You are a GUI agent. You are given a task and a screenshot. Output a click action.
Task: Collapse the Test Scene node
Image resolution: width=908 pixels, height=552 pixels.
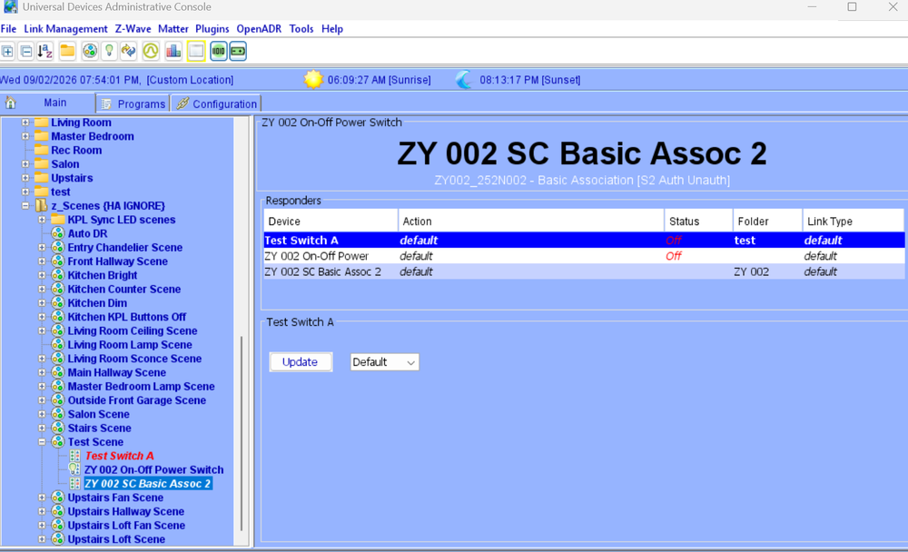point(42,442)
